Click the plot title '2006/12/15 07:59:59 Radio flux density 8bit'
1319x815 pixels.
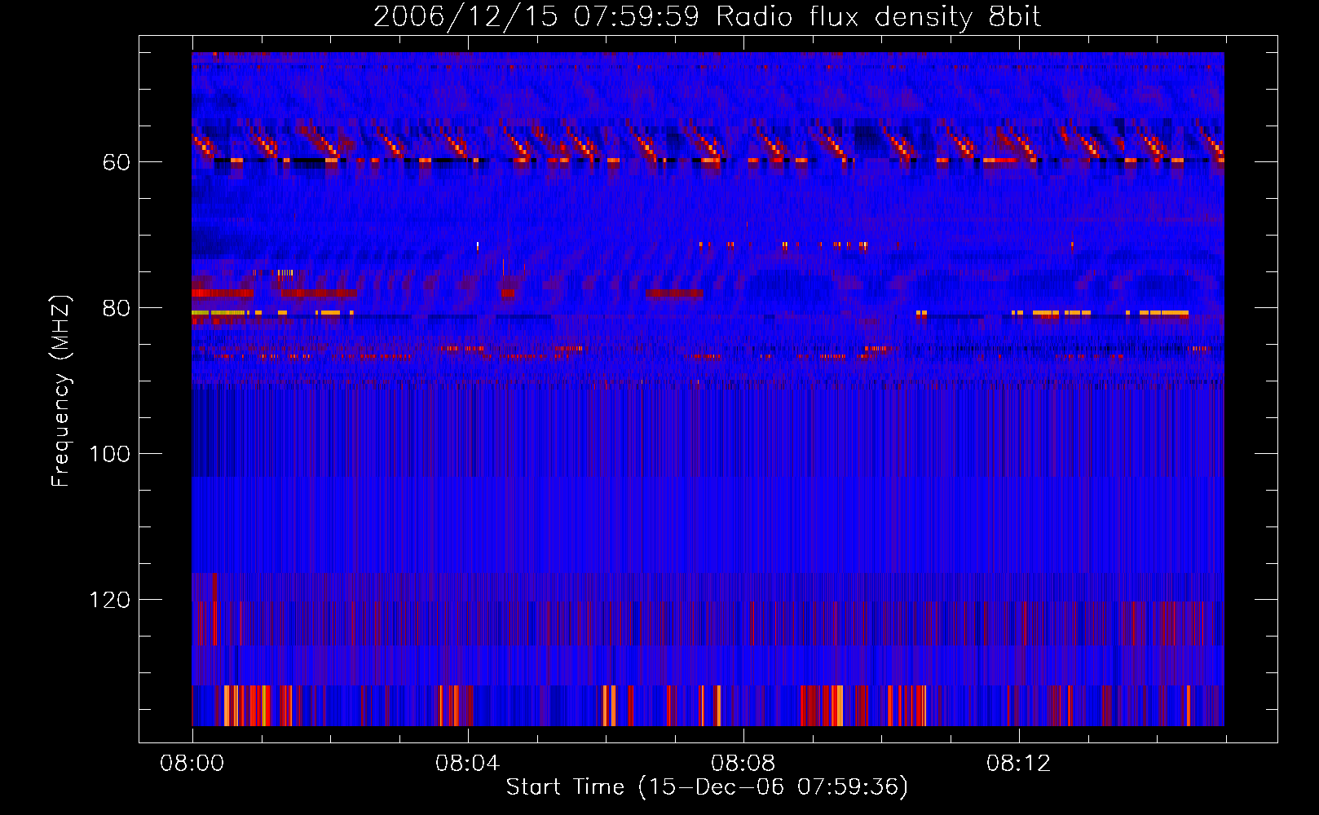707,16
